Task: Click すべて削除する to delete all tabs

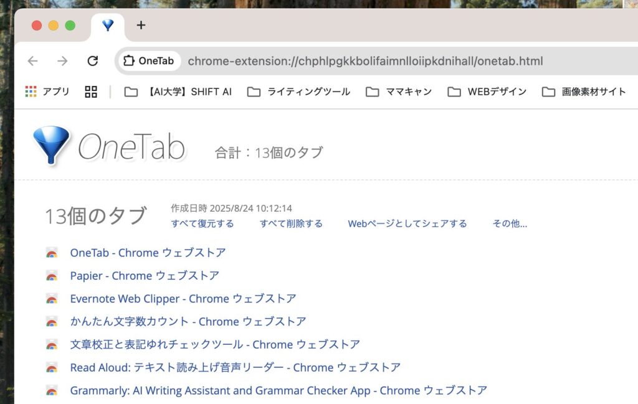Action: [291, 223]
